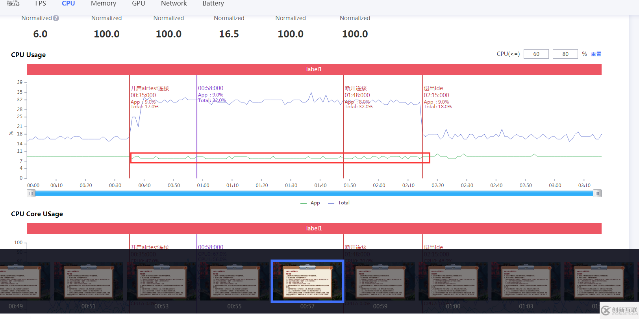
Task: Click the label1 bar above CPU Usage chart
Action: click(314, 69)
